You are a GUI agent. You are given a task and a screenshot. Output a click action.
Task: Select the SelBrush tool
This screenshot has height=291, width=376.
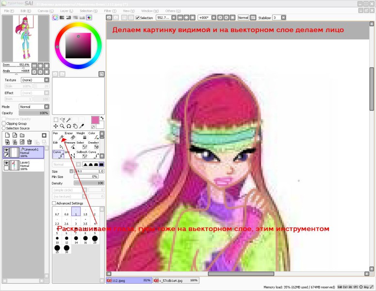click(x=82, y=154)
